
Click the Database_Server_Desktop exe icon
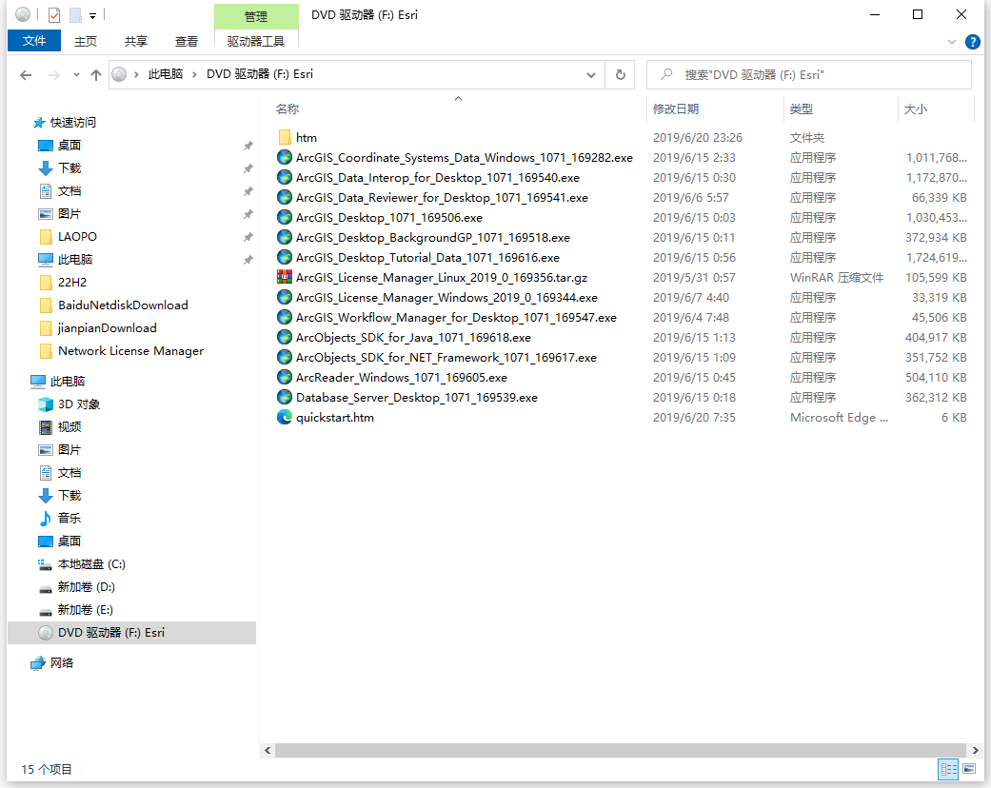[x=285, y=398]
